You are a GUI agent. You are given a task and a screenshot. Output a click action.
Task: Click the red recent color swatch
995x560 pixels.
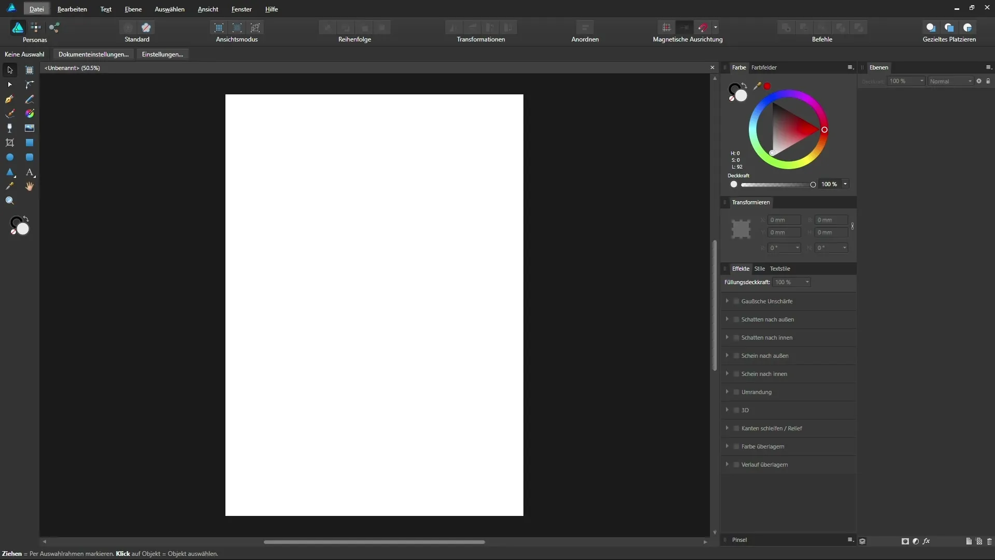(767, 86)
